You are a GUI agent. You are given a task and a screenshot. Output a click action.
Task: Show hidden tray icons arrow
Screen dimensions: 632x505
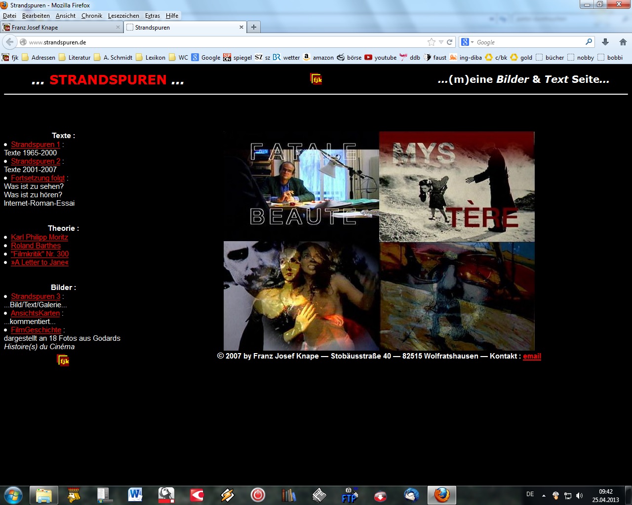click(544, 496)
